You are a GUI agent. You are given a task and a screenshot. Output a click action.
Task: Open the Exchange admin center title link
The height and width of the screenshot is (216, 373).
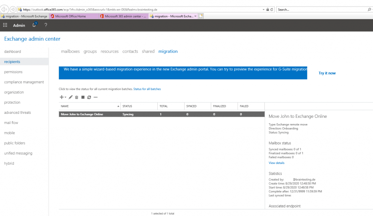(x=32, y=39)
